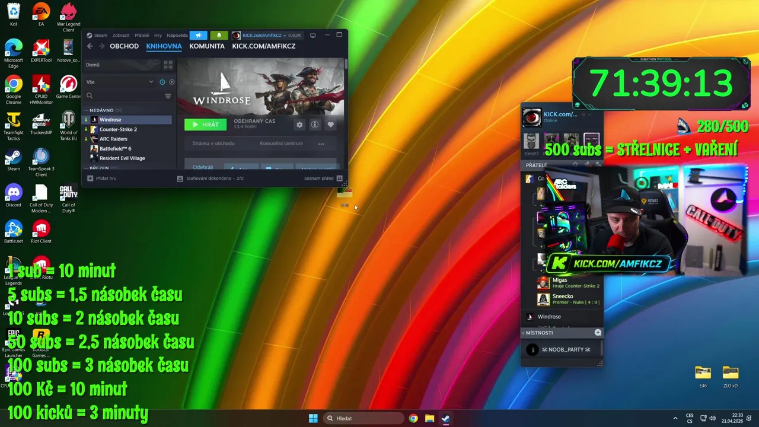Open the KICK.COM/AMFIKCZ profile tab
Viewport: 759px width, 427px height.
coord(263,46)
